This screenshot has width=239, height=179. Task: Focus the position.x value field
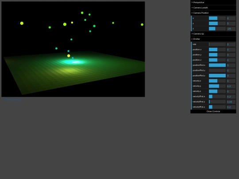point(231,50)
